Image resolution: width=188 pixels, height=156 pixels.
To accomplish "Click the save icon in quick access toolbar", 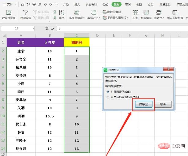I will 23,4.
